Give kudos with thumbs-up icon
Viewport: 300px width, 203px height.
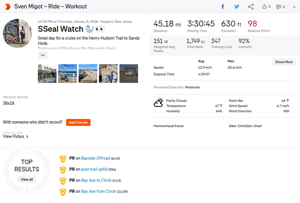(266, 6)
